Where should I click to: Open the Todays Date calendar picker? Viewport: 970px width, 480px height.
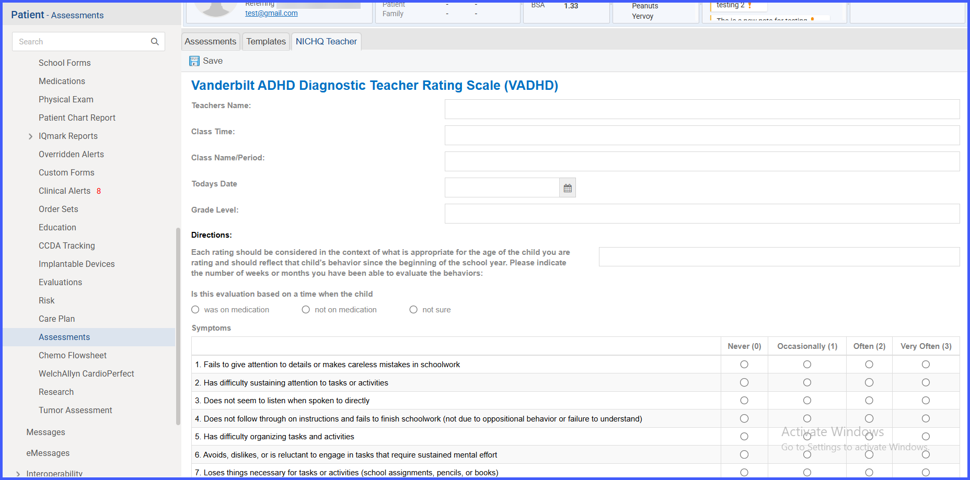tap(568, 188)
